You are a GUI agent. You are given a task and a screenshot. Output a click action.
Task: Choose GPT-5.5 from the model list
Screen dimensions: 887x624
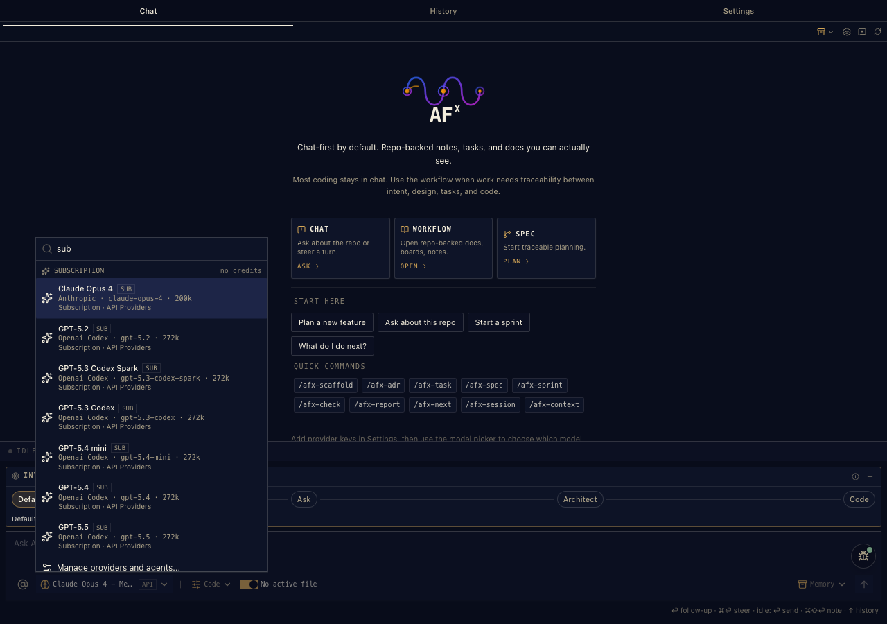click(152, 537)
